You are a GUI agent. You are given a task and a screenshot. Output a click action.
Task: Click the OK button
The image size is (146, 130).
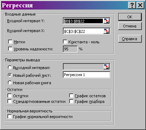pyautogui.click(x=130, y=17)
